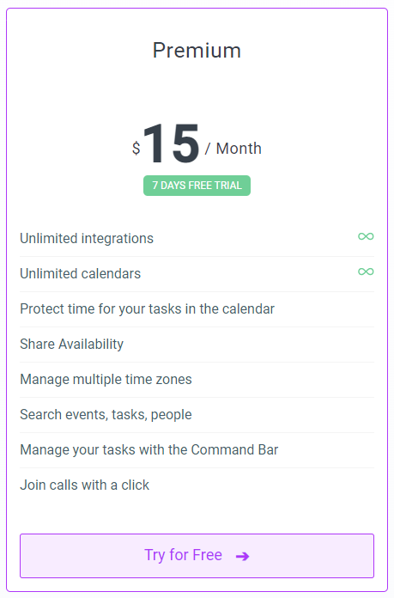
Task: Click the infinity icon beside Unlimited integrations
Action: tap(366, 236)
